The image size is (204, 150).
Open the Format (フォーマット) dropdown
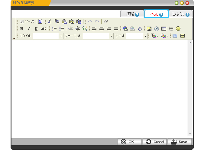click(x=98, y=36)
